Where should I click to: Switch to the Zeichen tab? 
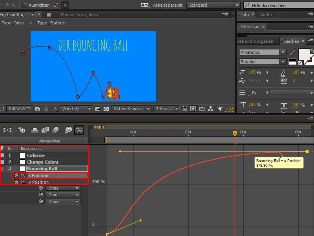click(x=291, y=41)
